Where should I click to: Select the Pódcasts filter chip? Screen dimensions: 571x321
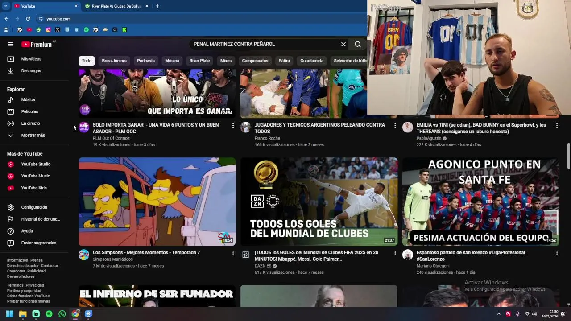point(146,61)
